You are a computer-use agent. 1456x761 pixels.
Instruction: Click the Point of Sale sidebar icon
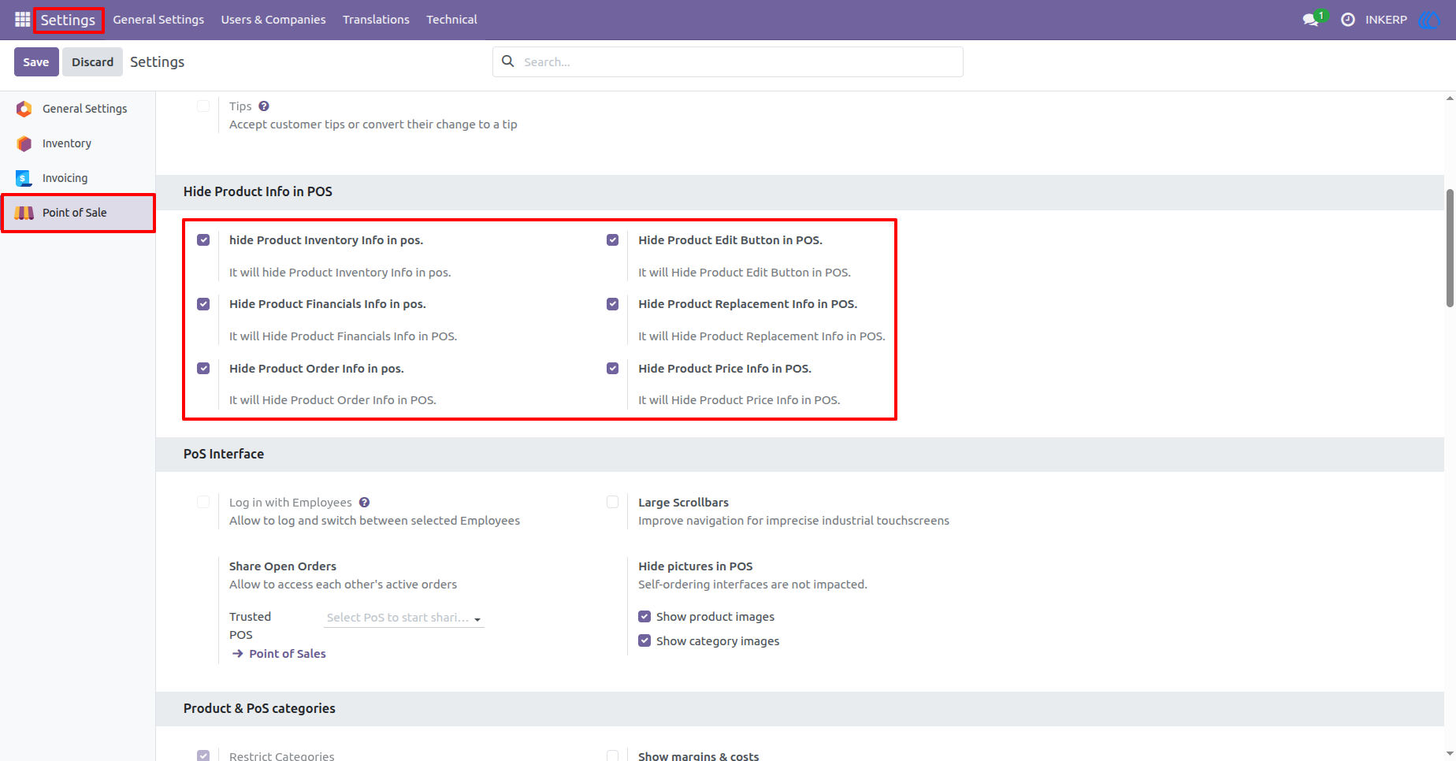pos(24,213)
